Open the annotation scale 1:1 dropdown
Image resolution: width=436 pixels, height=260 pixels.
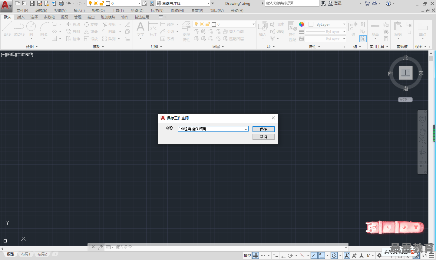[370, 255]
